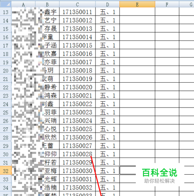
Task: Select column E header
Action: tap(137, 4)
